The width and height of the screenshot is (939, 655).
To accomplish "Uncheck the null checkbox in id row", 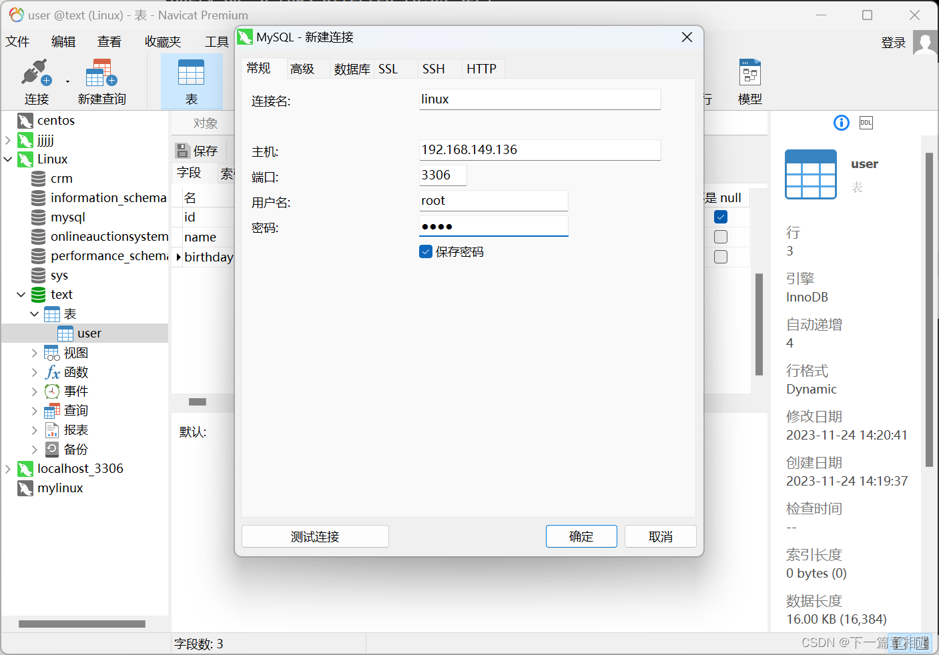I will coord(721,217).
